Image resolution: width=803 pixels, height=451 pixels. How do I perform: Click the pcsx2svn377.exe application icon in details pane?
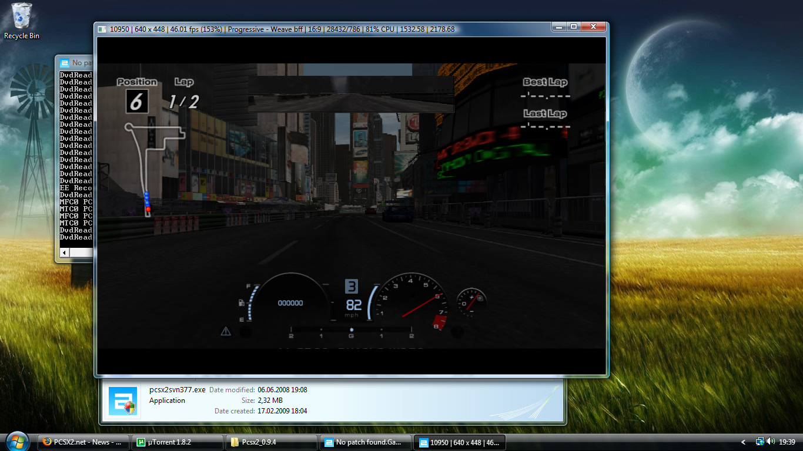123,400
